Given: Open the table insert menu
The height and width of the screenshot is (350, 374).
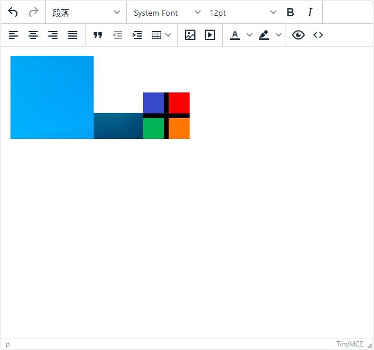Looking at the screenshot, I should tap(162, 35).
